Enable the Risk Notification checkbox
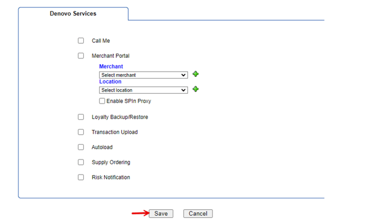The height and width of the screenshot is (222, 387). click(x=81, y=177)
